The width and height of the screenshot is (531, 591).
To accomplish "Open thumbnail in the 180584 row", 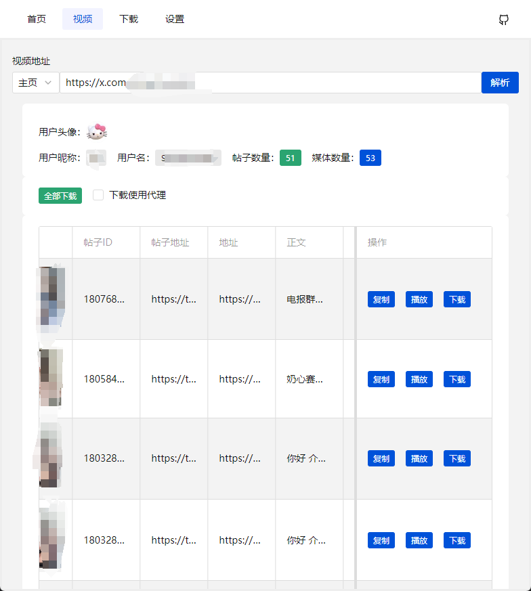I will (51, 378).
